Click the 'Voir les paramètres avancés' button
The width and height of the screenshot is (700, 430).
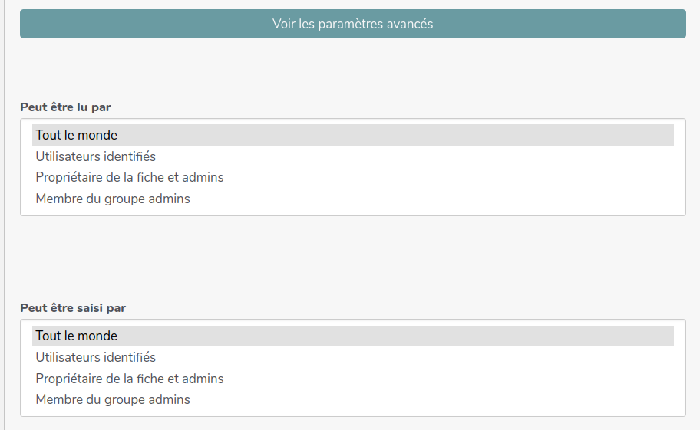352,24
